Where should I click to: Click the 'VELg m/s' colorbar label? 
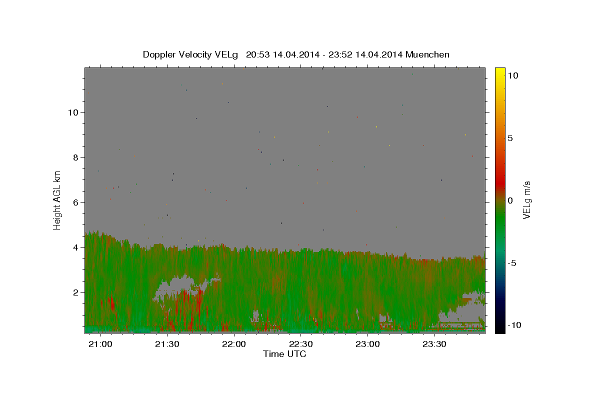click(x=526, y=200)
